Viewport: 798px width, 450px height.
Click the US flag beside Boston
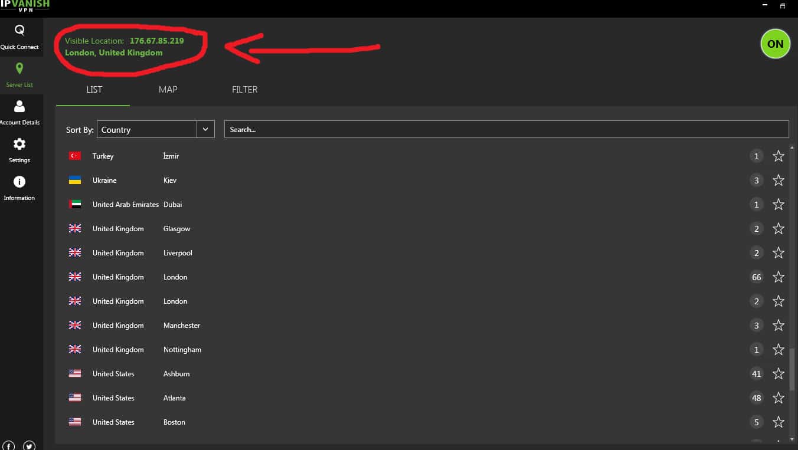[75, 422]
